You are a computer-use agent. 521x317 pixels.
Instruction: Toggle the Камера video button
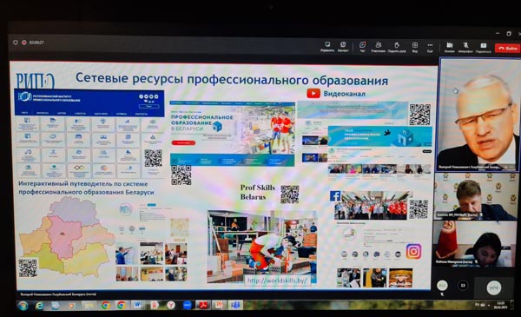pyautogui.click(x=449, y=47)
